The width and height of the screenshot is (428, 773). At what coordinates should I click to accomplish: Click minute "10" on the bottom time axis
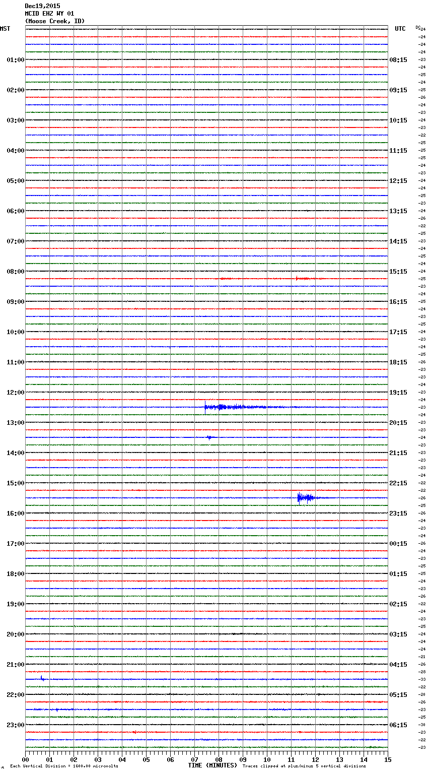click(267, 760)
